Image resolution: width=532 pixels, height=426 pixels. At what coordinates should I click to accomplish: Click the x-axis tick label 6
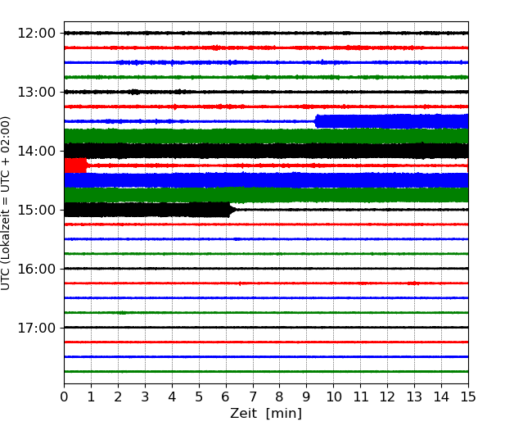pos(226,397)
